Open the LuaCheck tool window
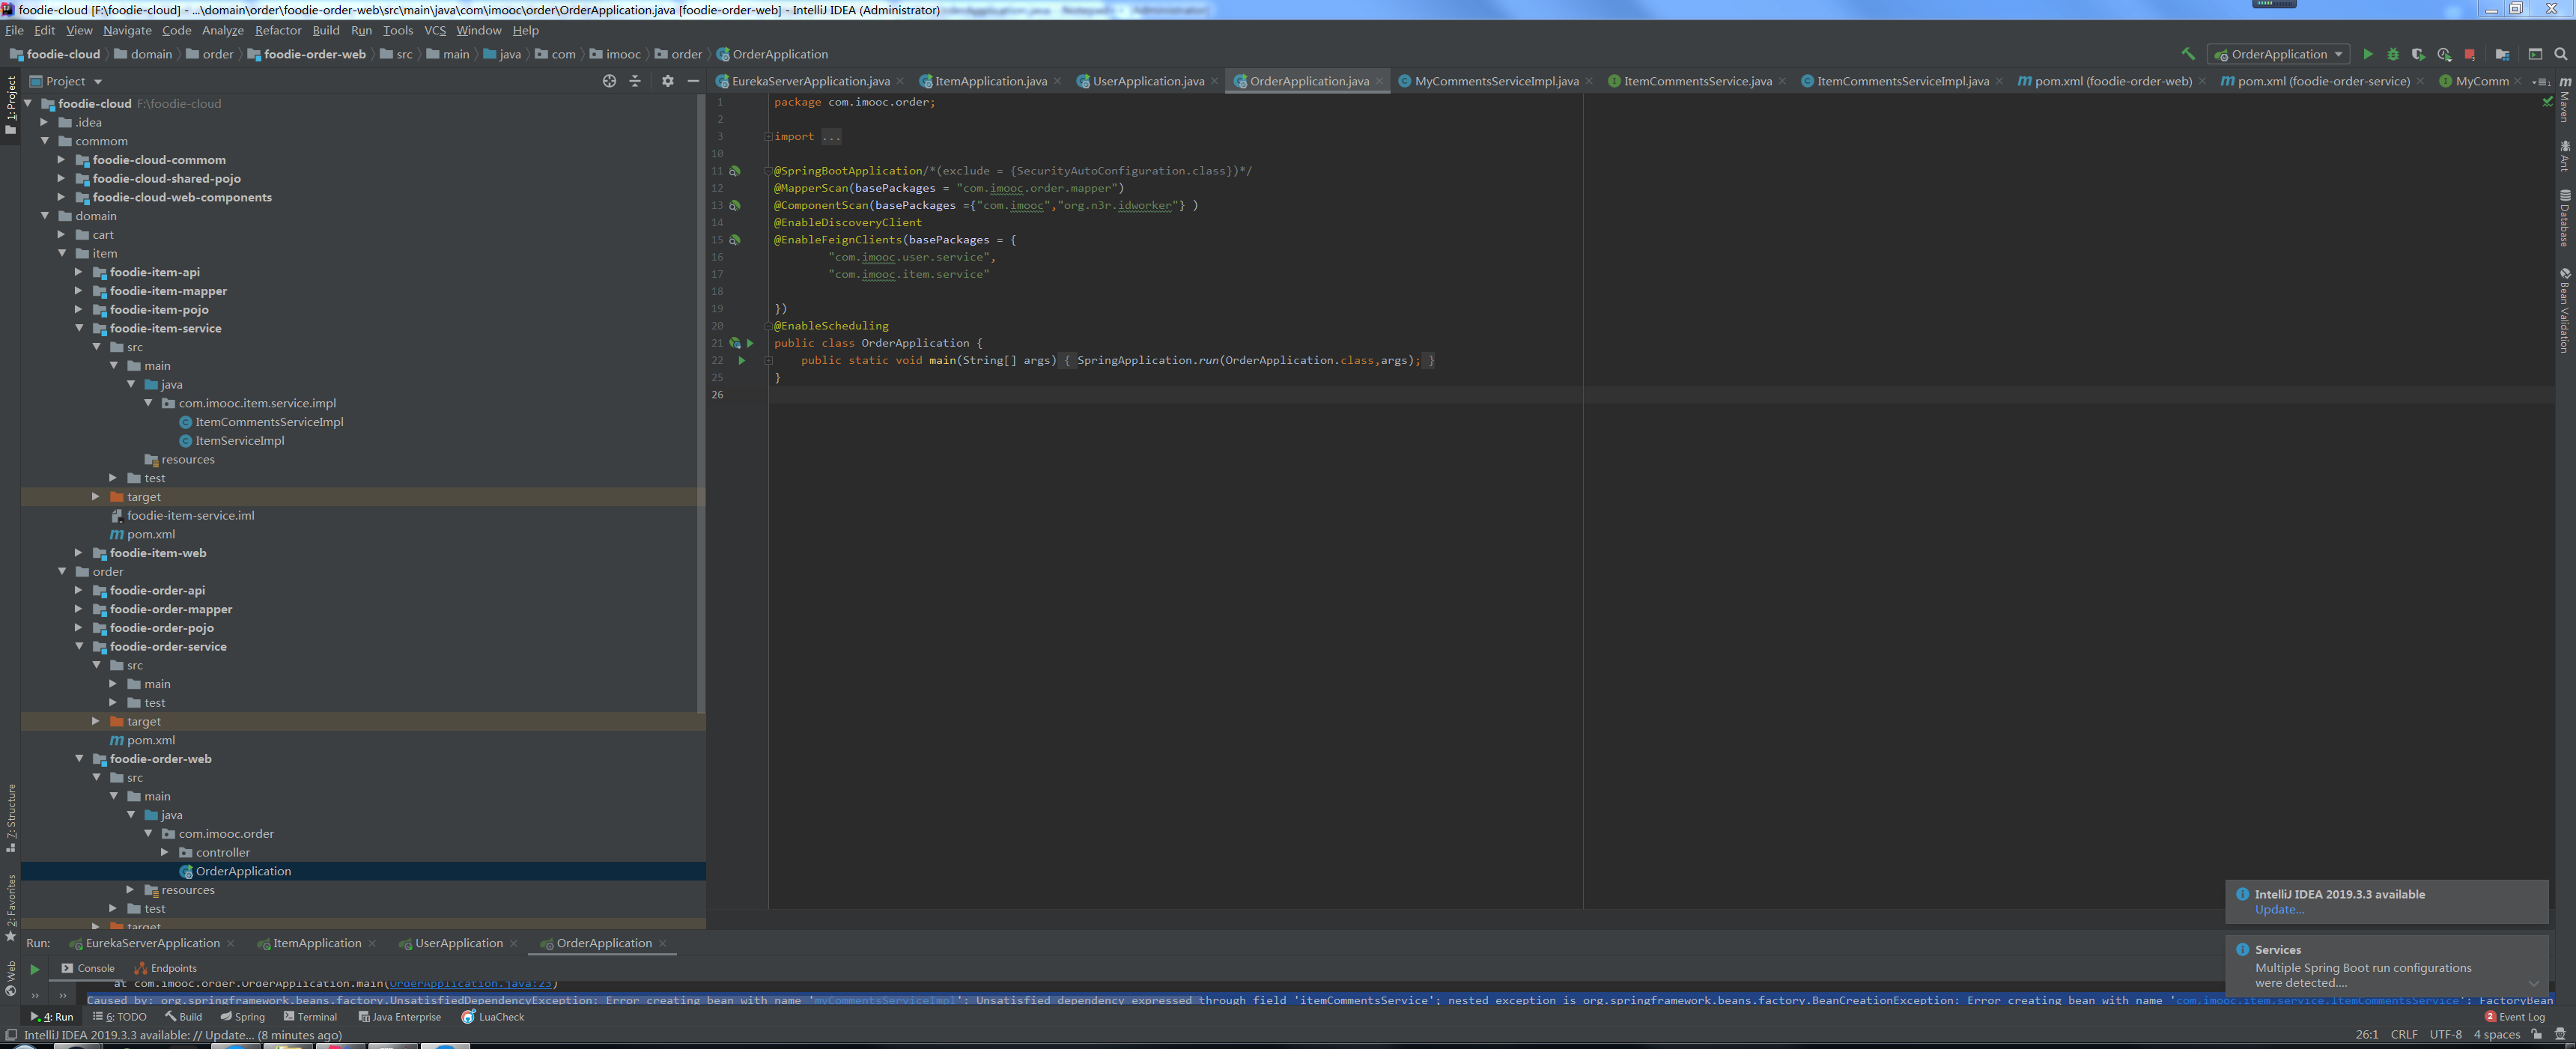2576x1049 pixels. pyautogui.click(x=492, y=1017)
